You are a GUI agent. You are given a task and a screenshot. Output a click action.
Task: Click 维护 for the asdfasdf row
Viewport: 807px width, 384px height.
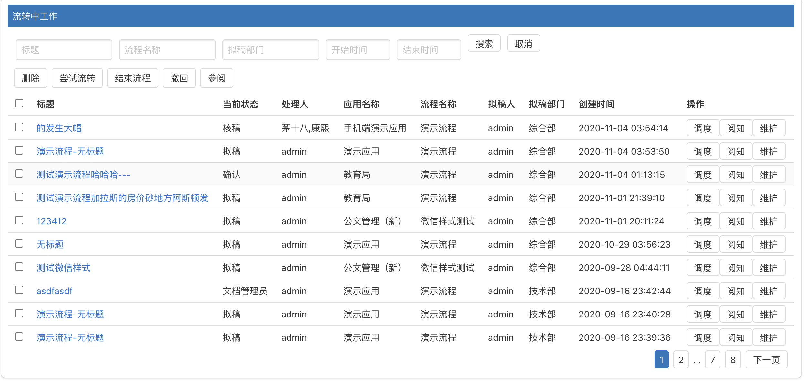[x=769, y=291]
